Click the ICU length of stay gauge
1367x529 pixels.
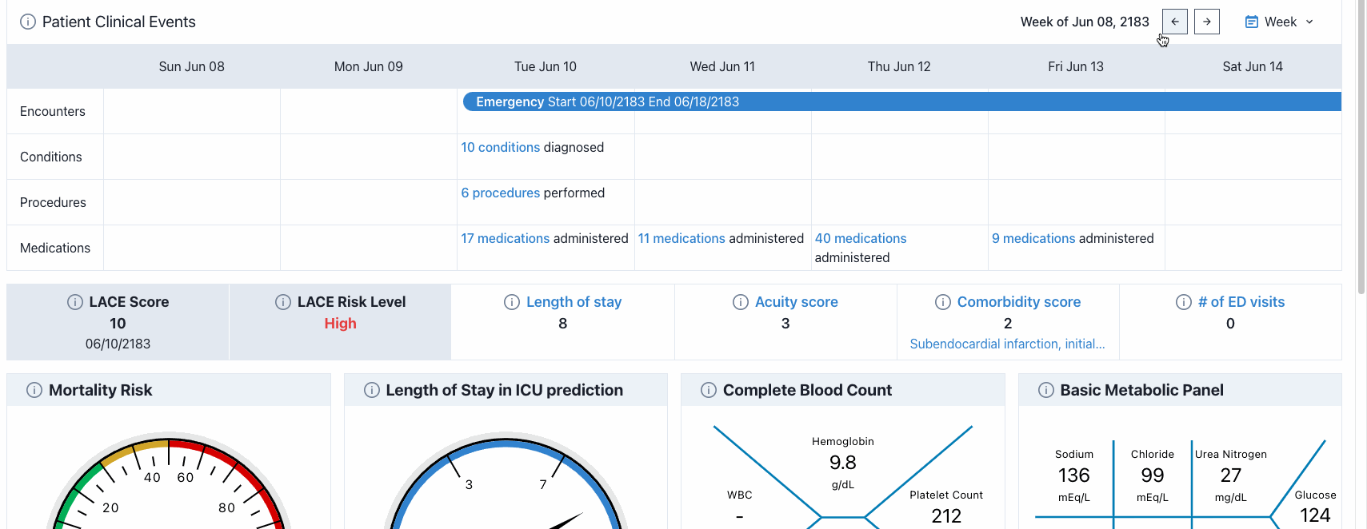[506, 482]
